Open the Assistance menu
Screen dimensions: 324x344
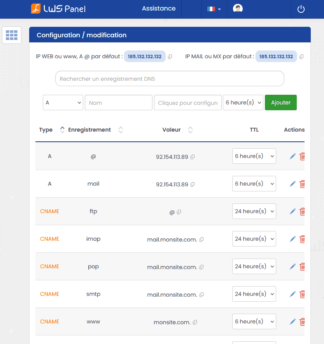(x=159, y=9)
